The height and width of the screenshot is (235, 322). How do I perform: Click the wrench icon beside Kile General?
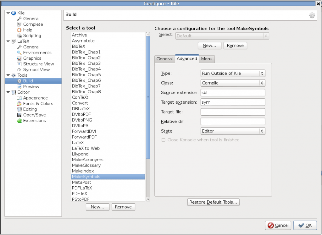tap(19, 19)
